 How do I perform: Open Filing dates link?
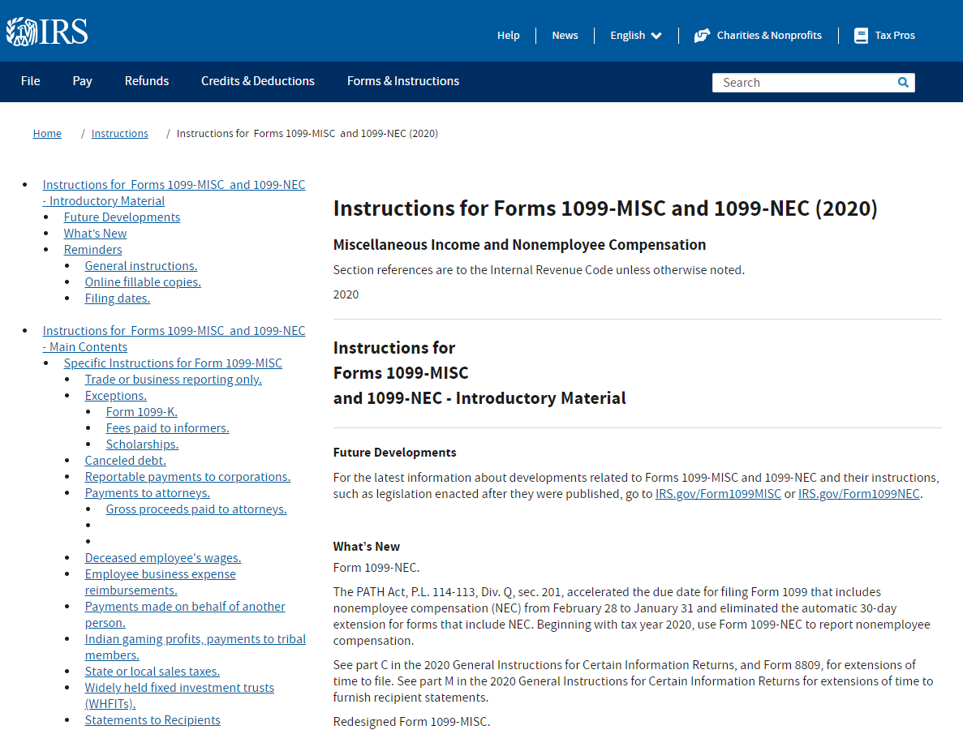[118, 298]
